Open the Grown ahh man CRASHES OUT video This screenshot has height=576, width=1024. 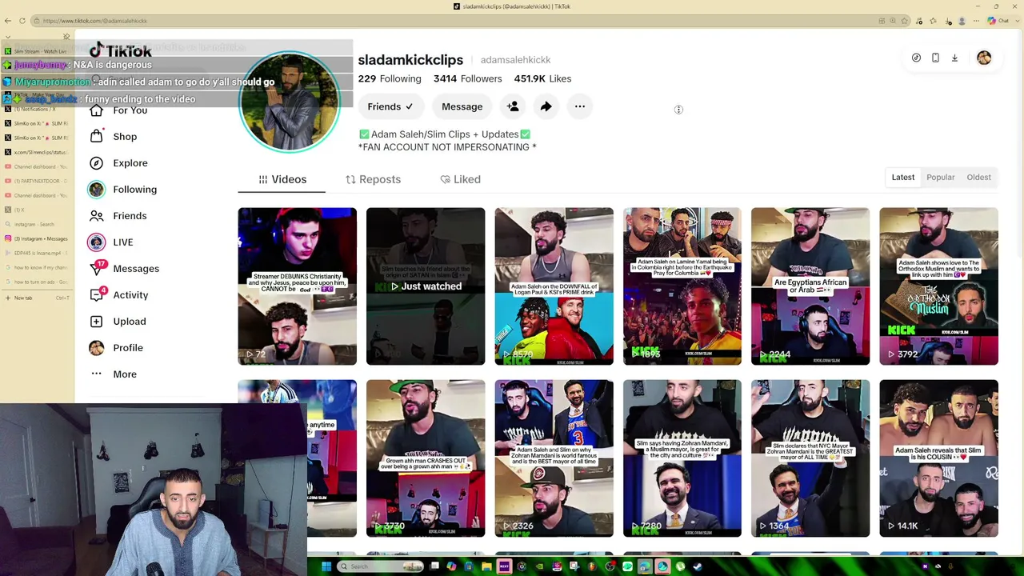pos(426,458)
